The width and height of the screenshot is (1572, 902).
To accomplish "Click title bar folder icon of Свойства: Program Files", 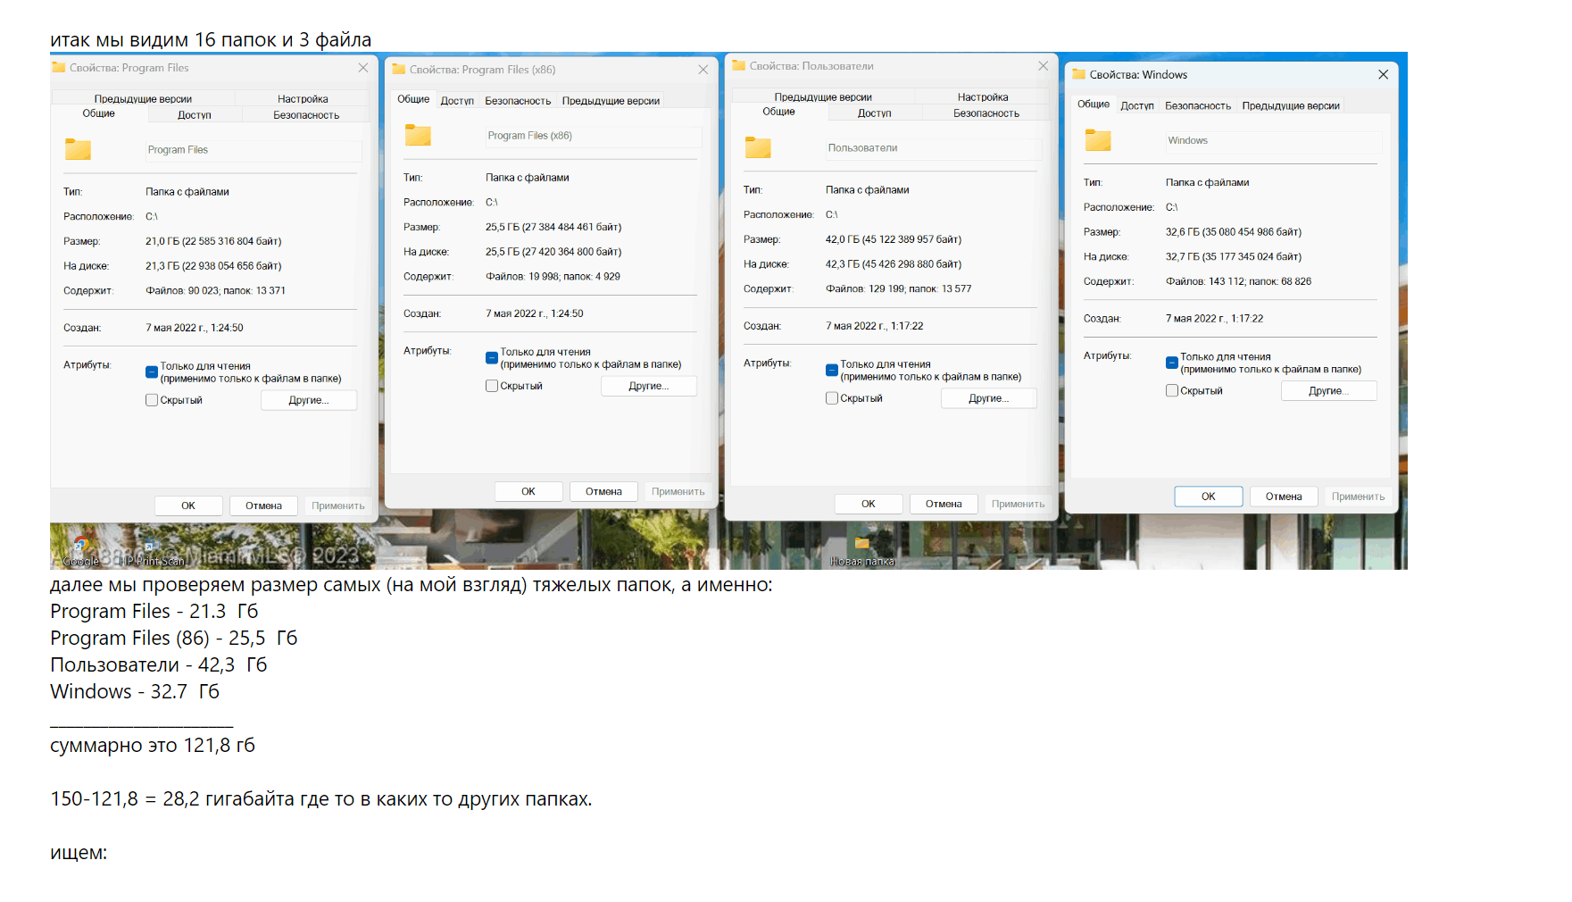I will tap(59, 67).
